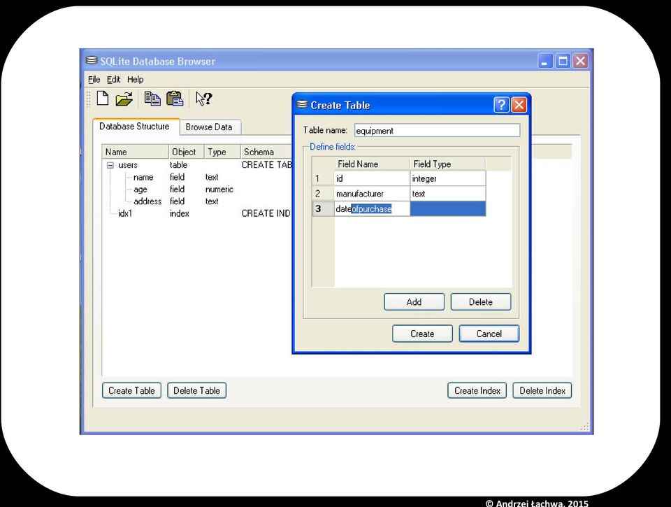Select the age field in users tree

click(x=140, y=190)
